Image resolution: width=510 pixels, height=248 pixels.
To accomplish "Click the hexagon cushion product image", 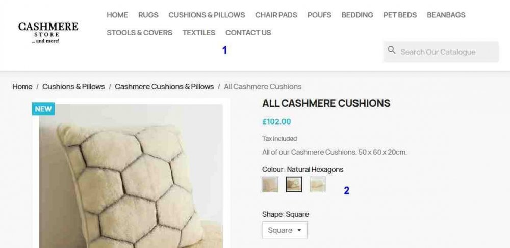I will (x=131, y=179).
